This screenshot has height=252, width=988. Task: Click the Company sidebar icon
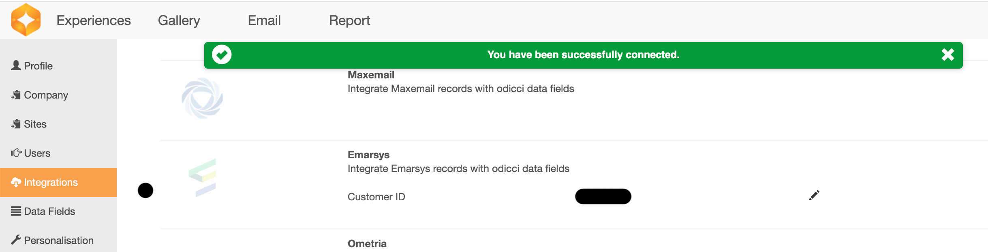(x=16, y=95)
